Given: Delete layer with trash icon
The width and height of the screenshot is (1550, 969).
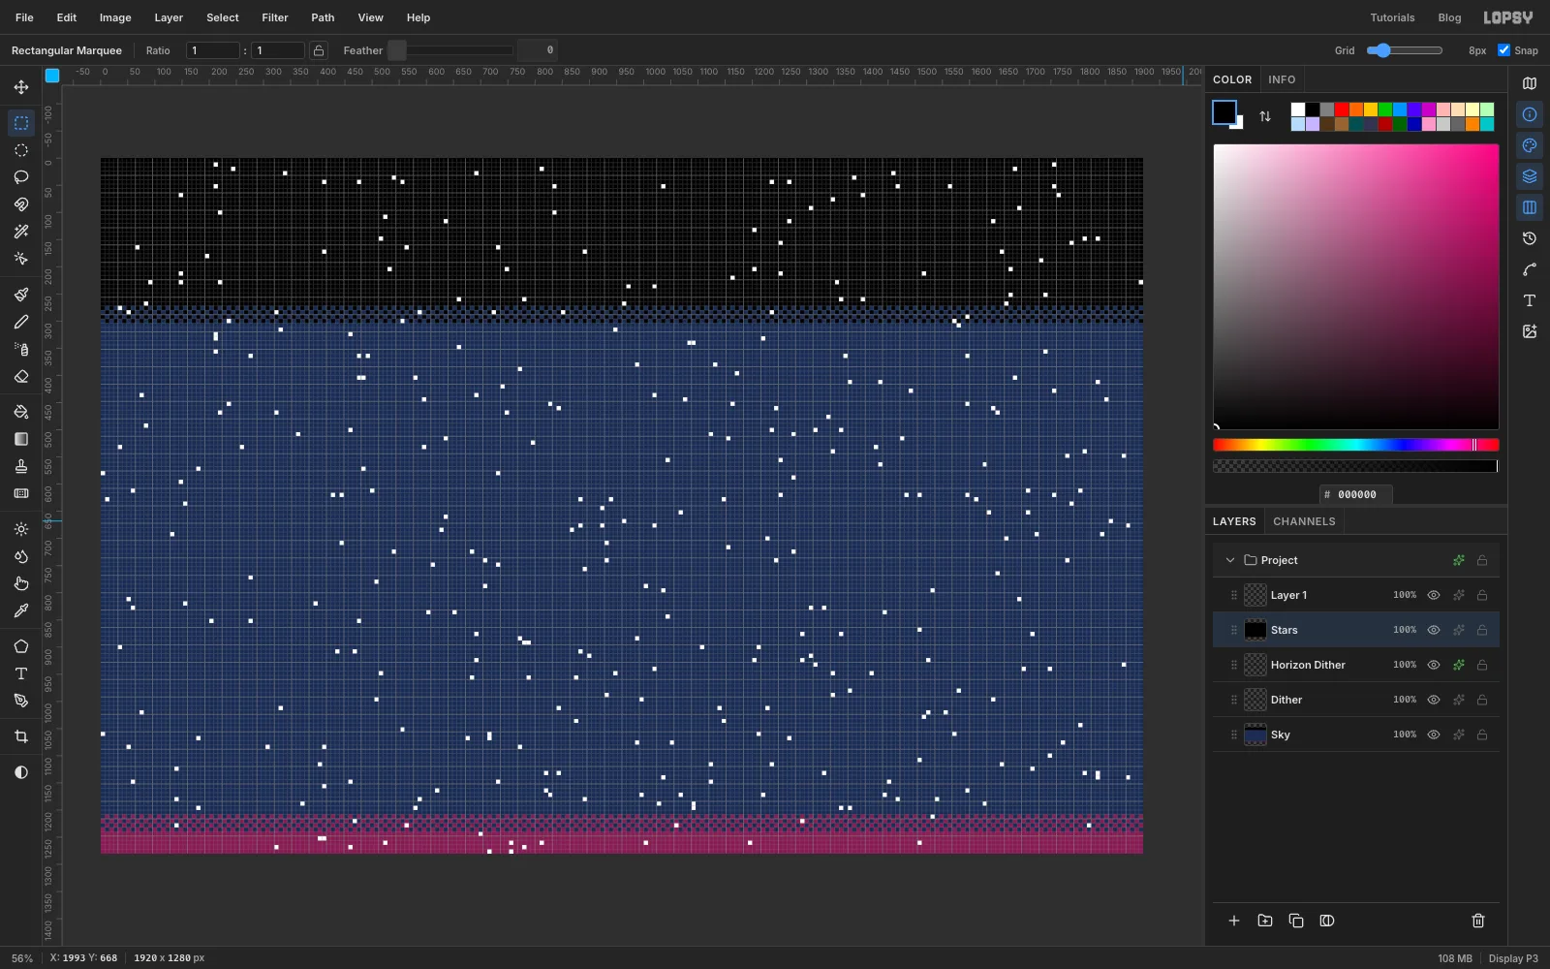Looking at the screenshot, I should pos(1478,921).
